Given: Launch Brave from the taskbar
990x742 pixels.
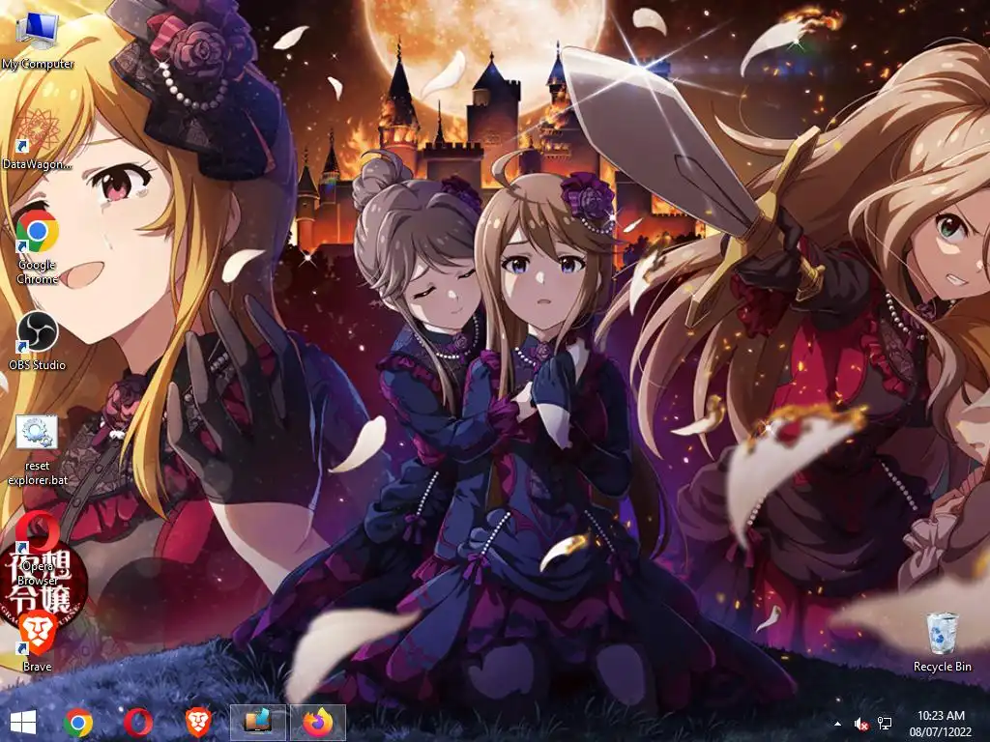Looking at the screenshot, I should point(197,723).
